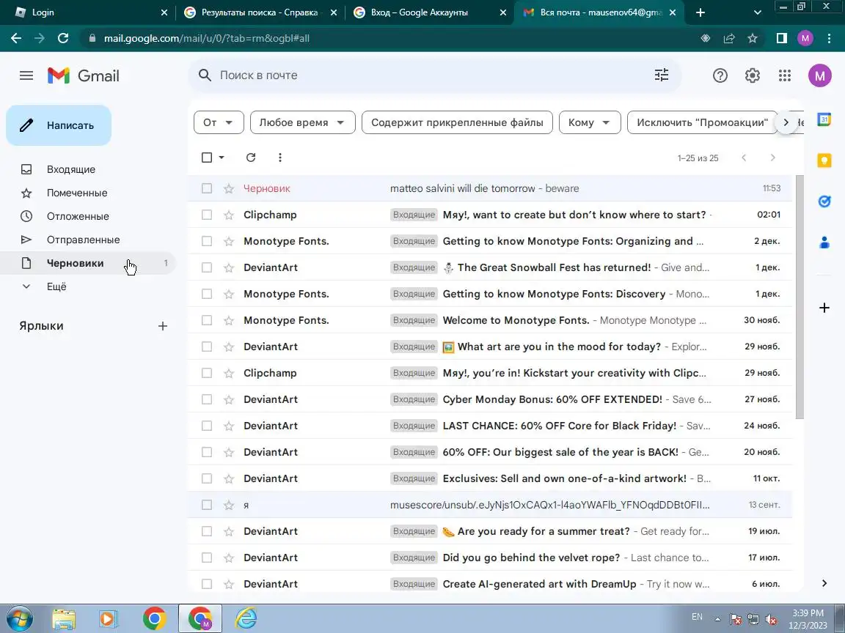845x633 pixels.
Task: Open Отправленные folder
Action: pos(84,240)
